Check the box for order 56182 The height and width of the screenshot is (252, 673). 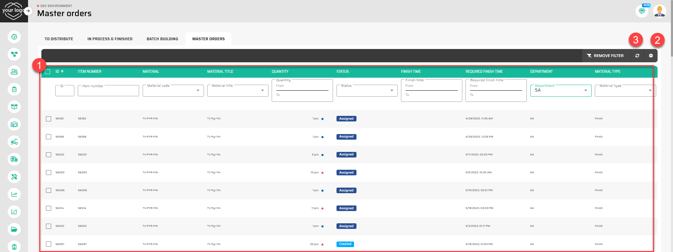(48, 119)
